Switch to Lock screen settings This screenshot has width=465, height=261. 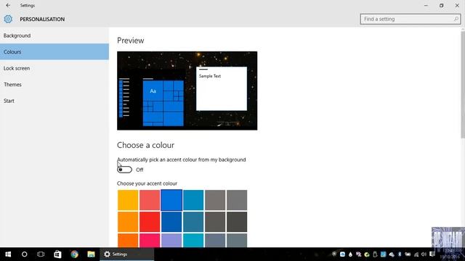tap(54, 68)
